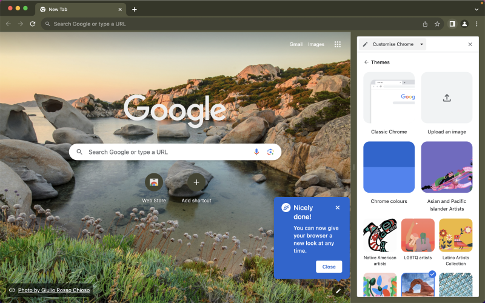
Task: Toggle the side panel icon in toolbar
Action: tap(452, 24)
